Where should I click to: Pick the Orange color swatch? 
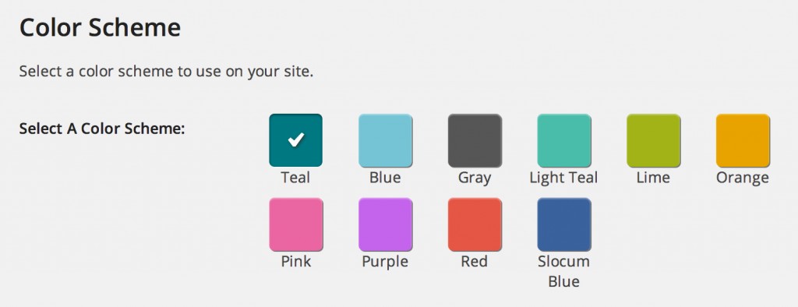743,140
